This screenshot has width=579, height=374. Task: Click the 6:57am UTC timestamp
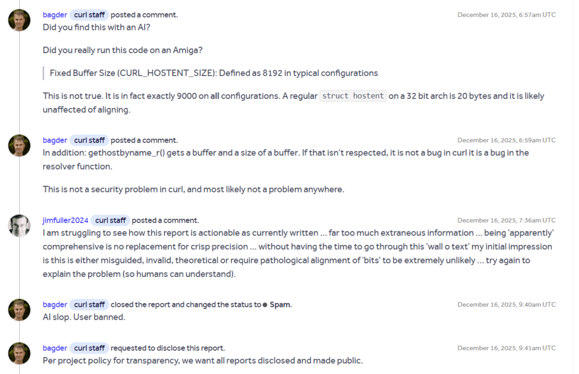pyautogui.click(x=506, y=15)
